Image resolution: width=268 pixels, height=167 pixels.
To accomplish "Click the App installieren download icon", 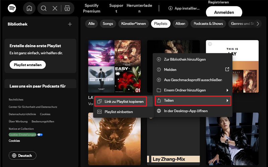I will click(171, 8).
